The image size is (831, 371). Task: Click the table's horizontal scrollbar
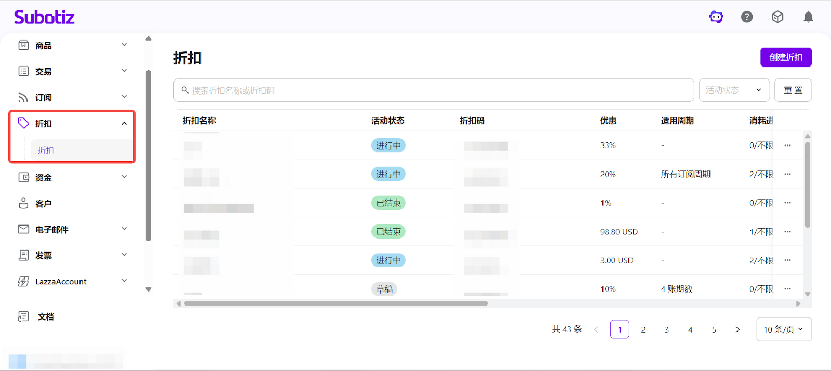point(336,303)
